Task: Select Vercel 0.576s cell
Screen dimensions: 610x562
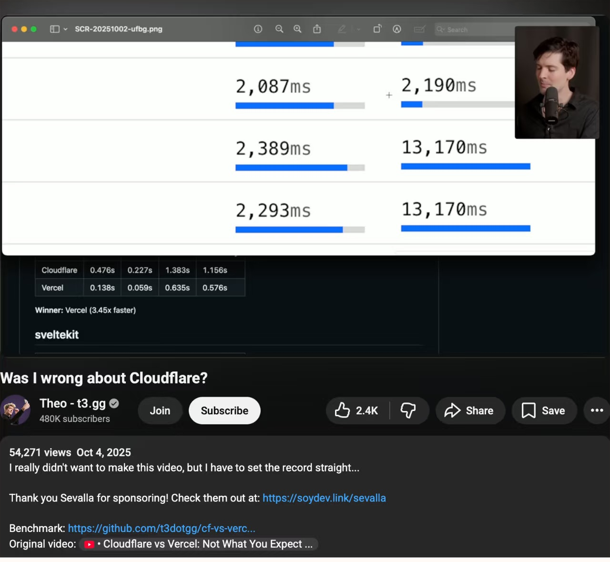Action: coord(215,288)
